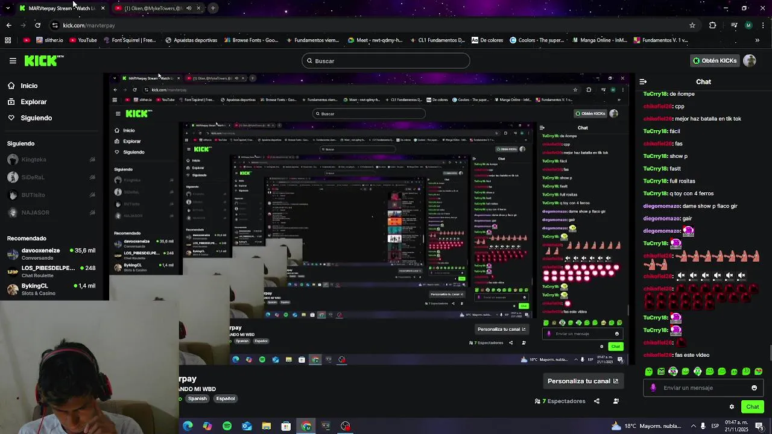
Task: Toggle the Español tag under stream
Action: coord(226,398)
